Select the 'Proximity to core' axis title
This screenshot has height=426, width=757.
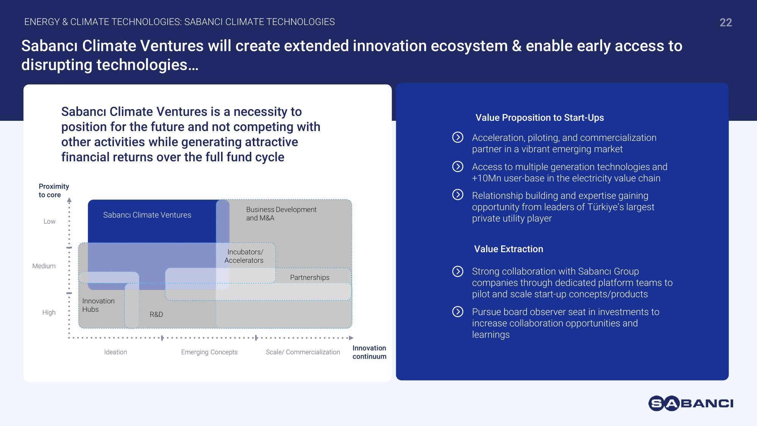pos(54,190)
